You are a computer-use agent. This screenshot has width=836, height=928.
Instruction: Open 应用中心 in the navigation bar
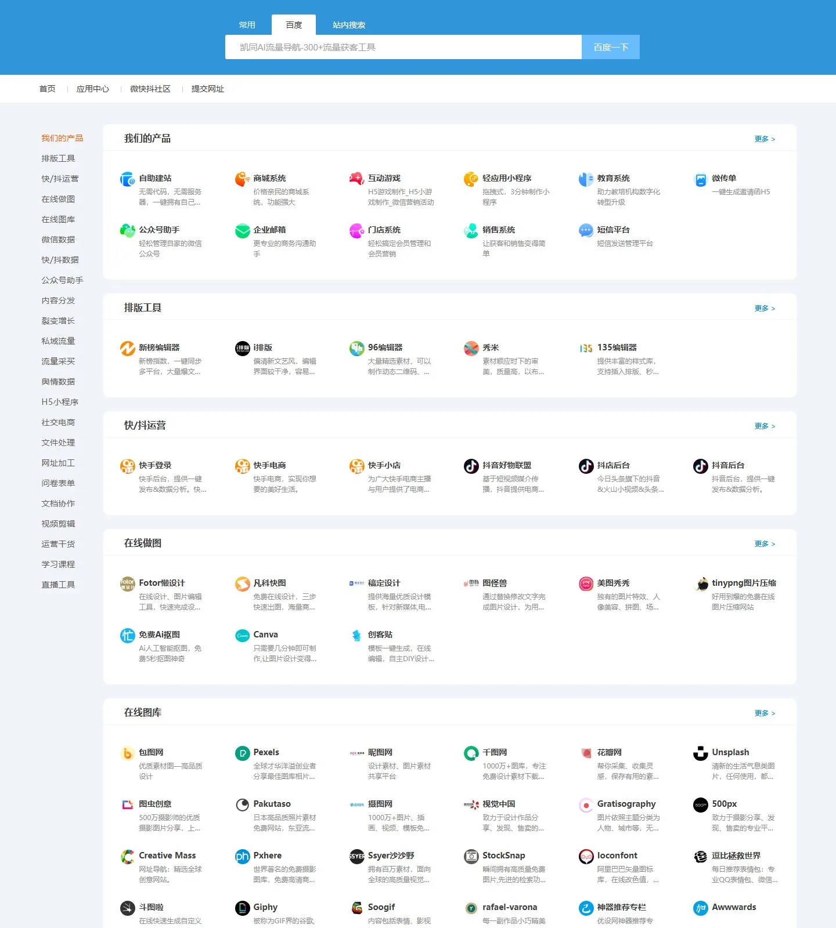(x=93, y=89)
